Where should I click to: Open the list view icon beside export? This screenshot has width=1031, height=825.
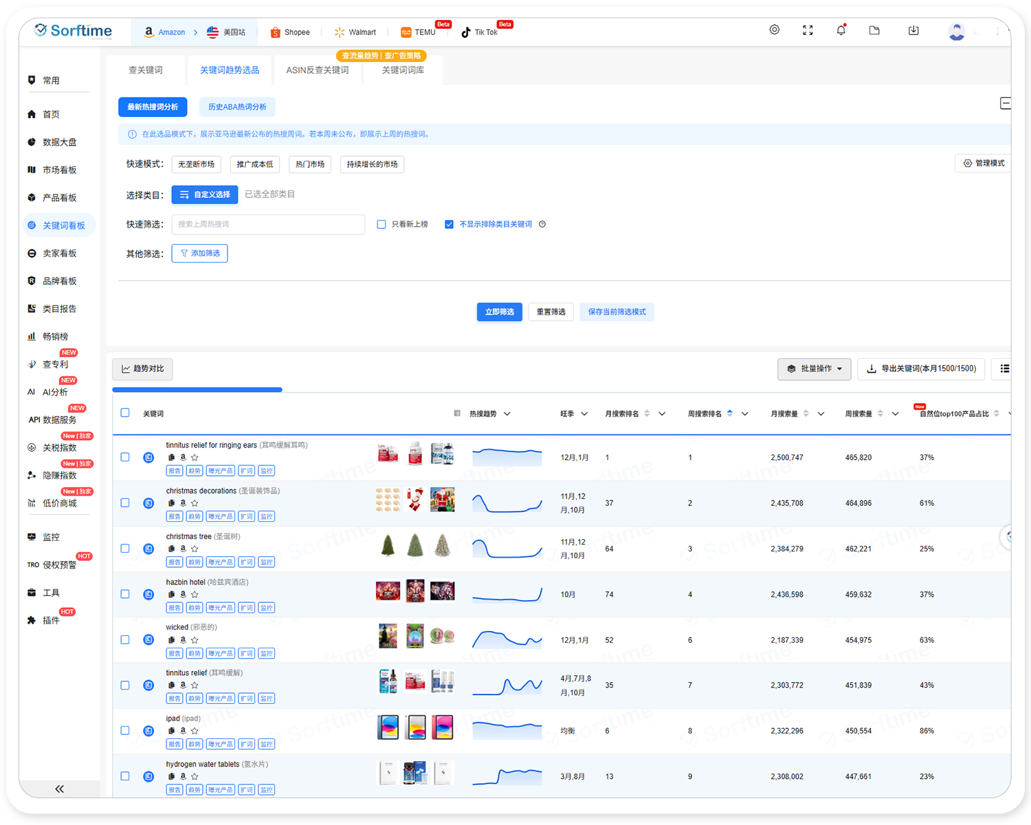coord(1004,368)
